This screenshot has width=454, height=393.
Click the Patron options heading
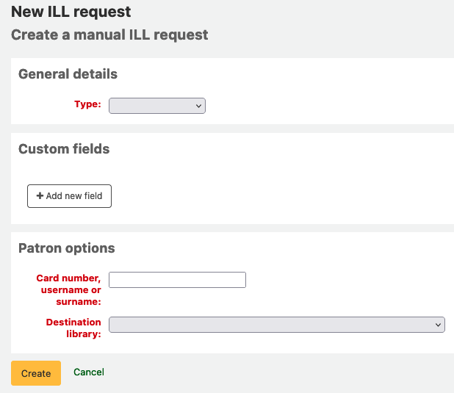(x=66, y=248)
